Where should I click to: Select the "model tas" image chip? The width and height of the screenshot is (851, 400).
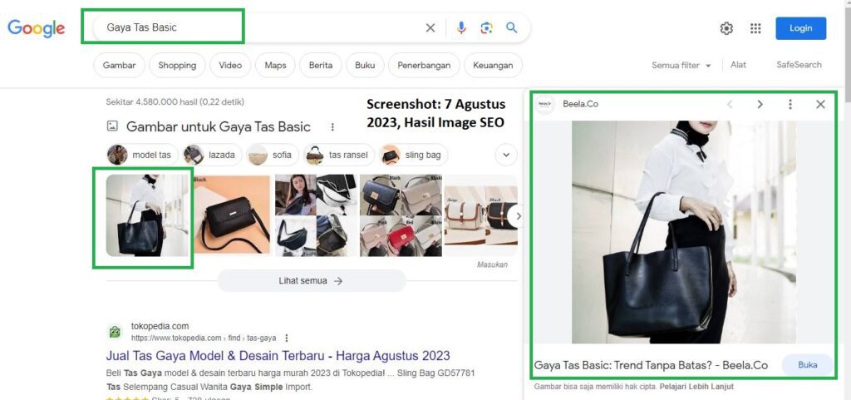pyautogui.click(x=141, y=155)
